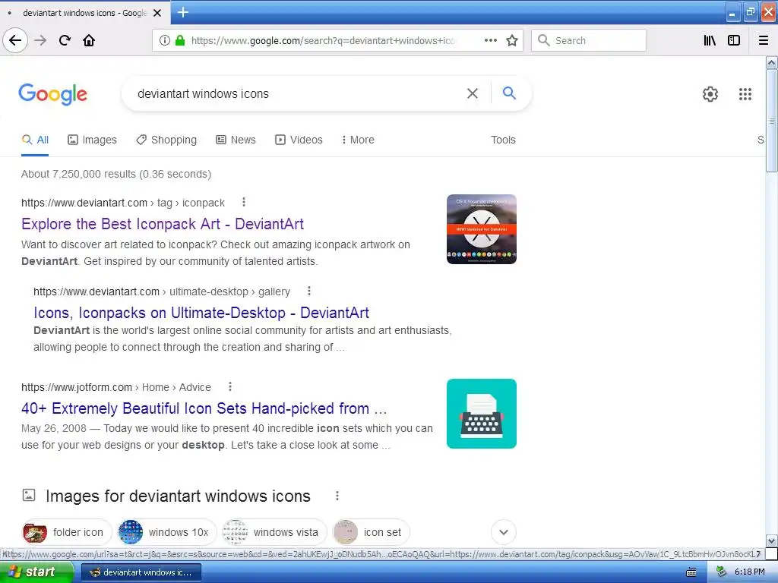Reload the current page
This screenshot has width=778, height=583.
click(65, 41)
